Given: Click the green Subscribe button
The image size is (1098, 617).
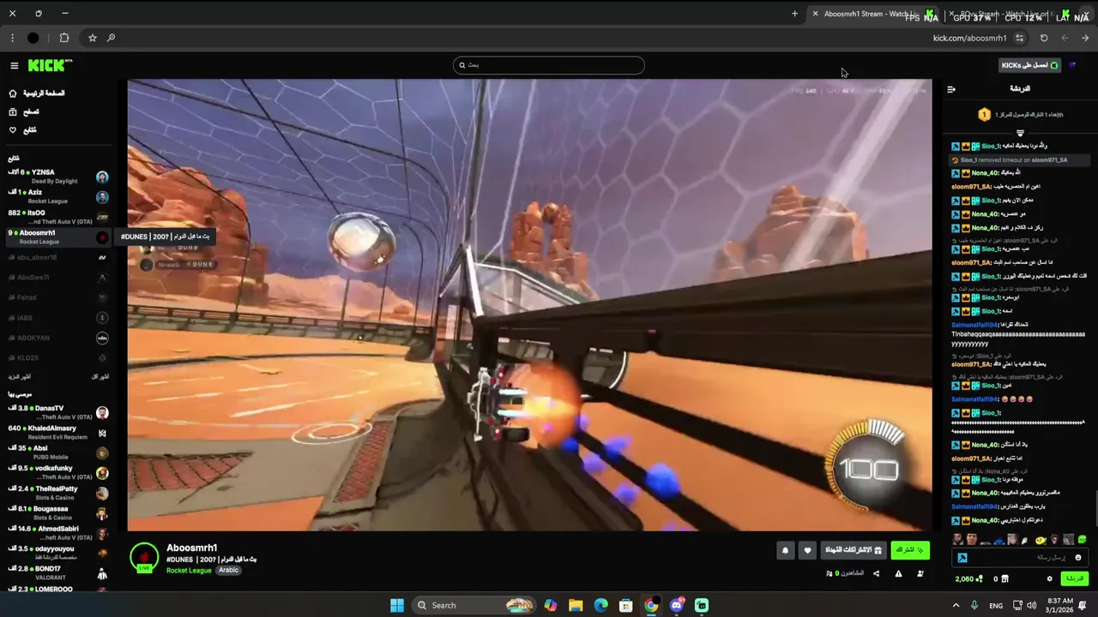Looking at the screenshot, I should point(910,550).
